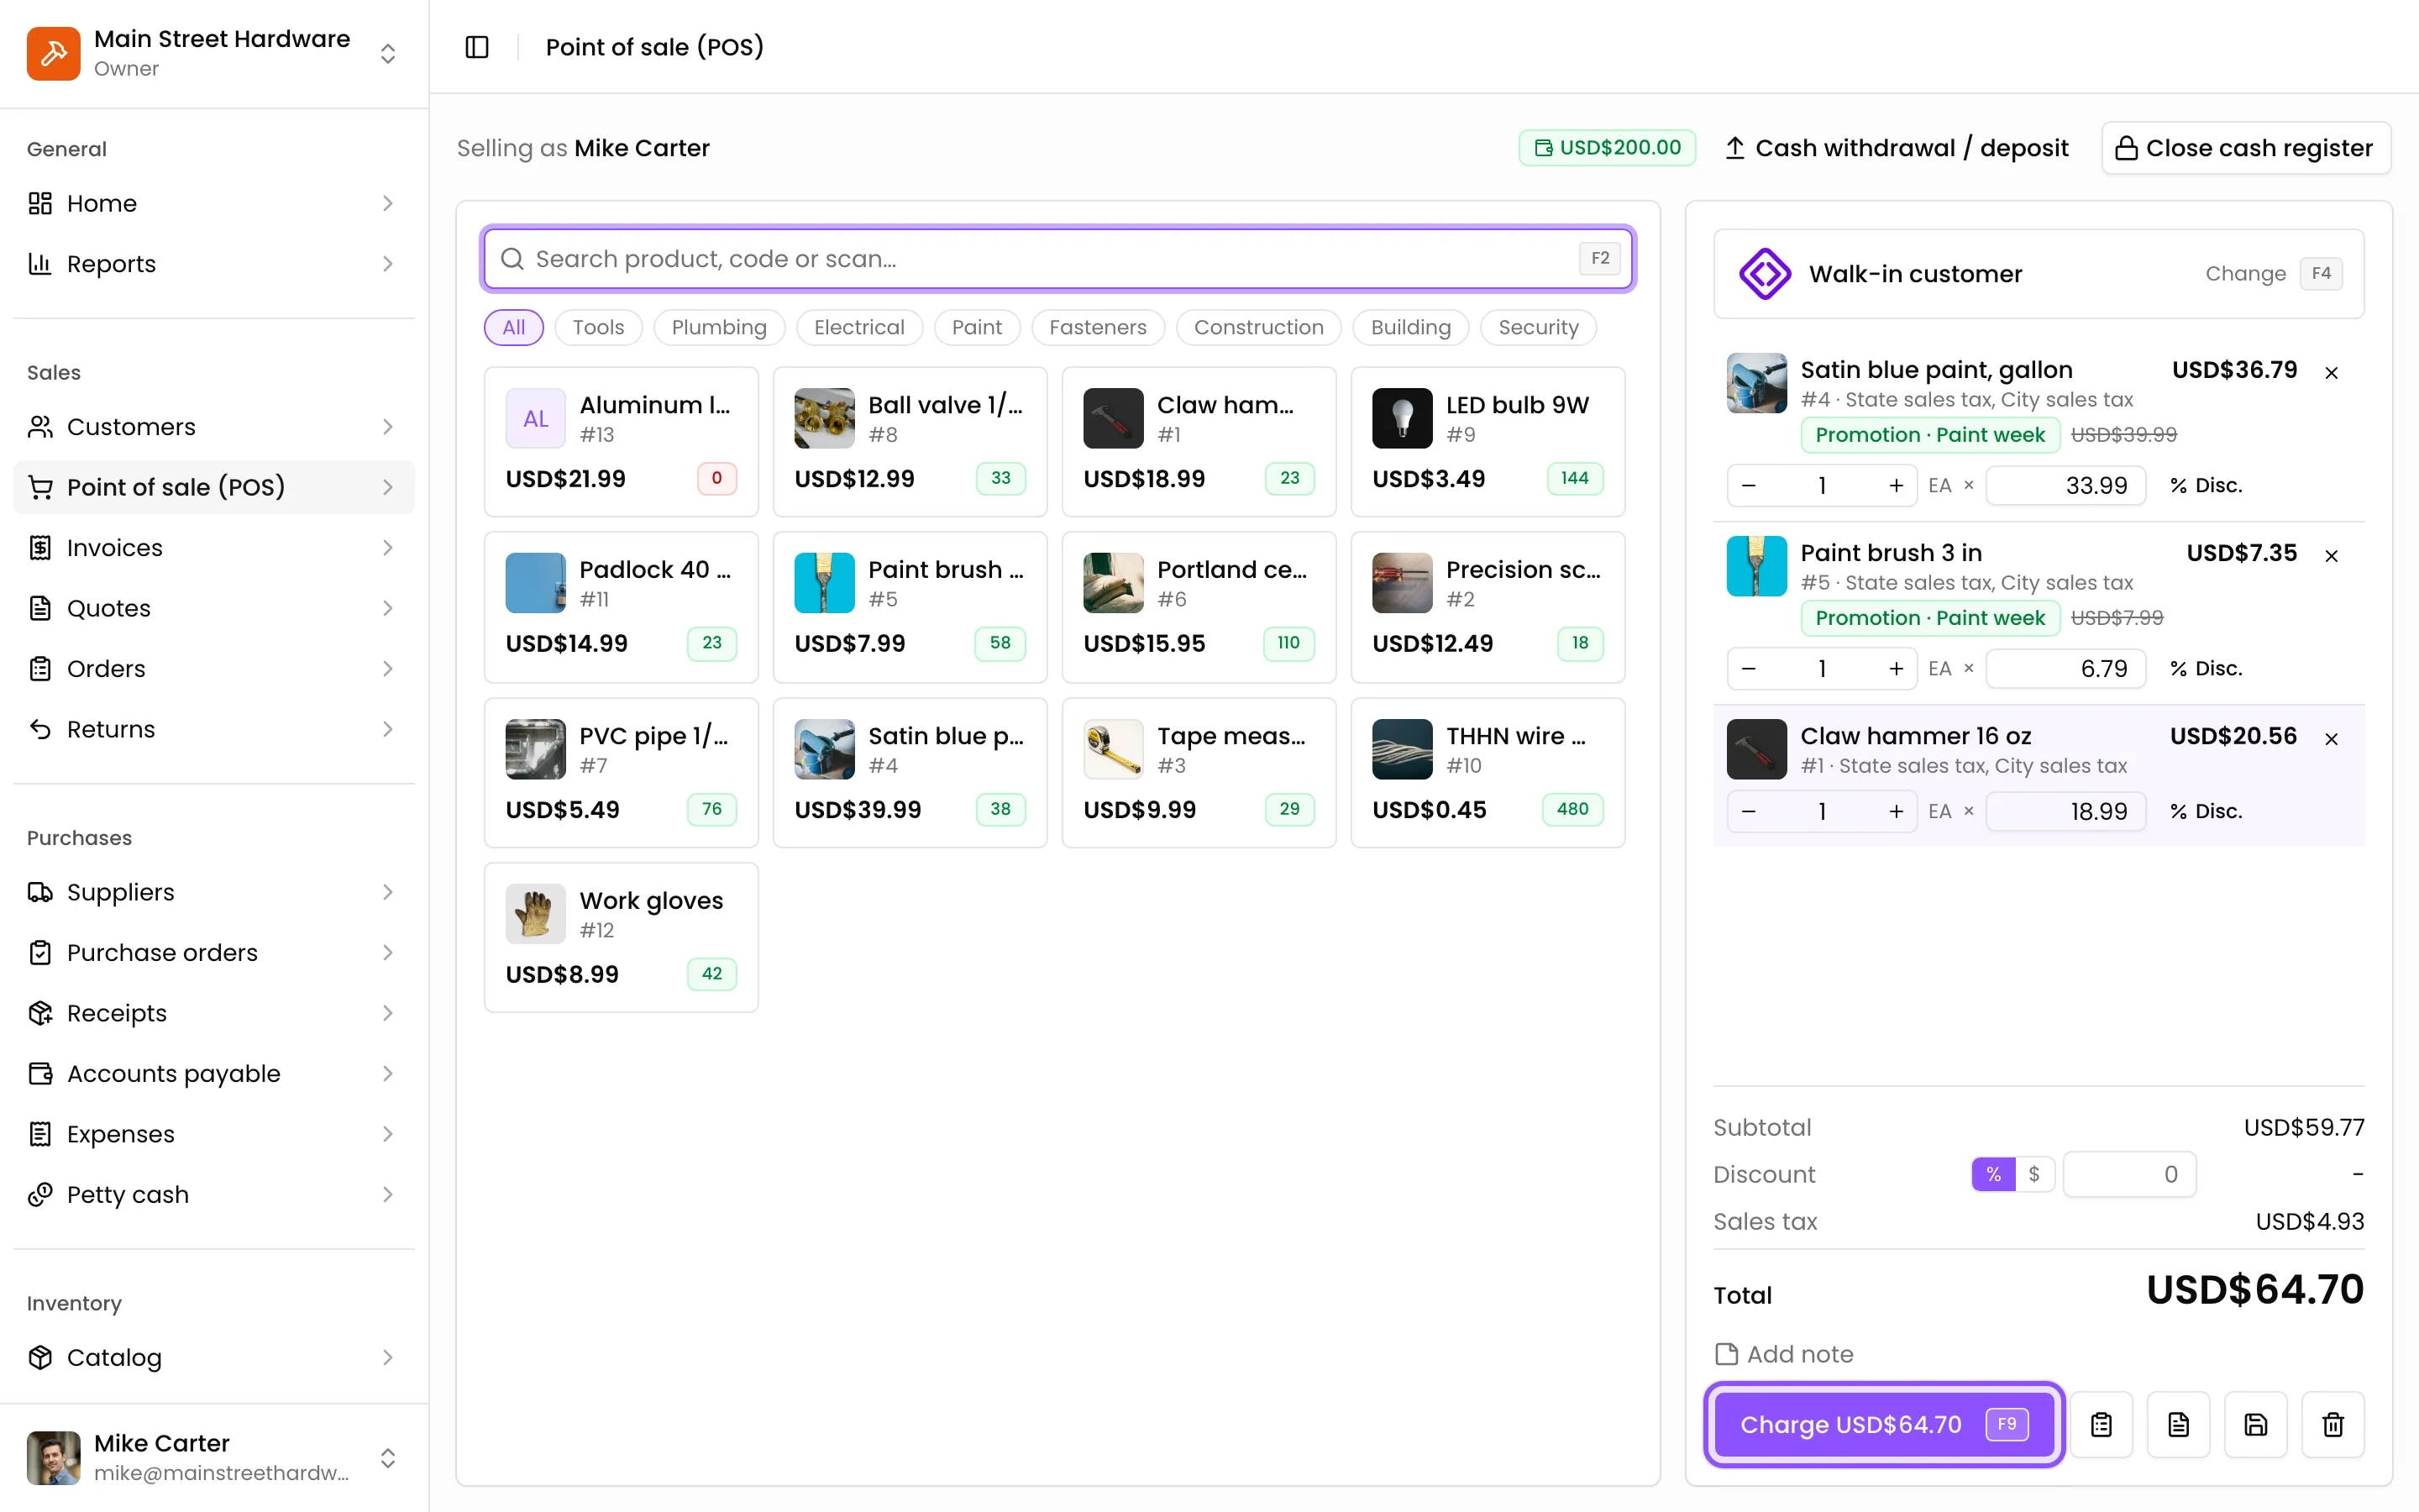Image resolution: width=2419 pixels, height=1512 pixels.
Task: Filter products by Plumbing category
Action: [x=719, y=327]
